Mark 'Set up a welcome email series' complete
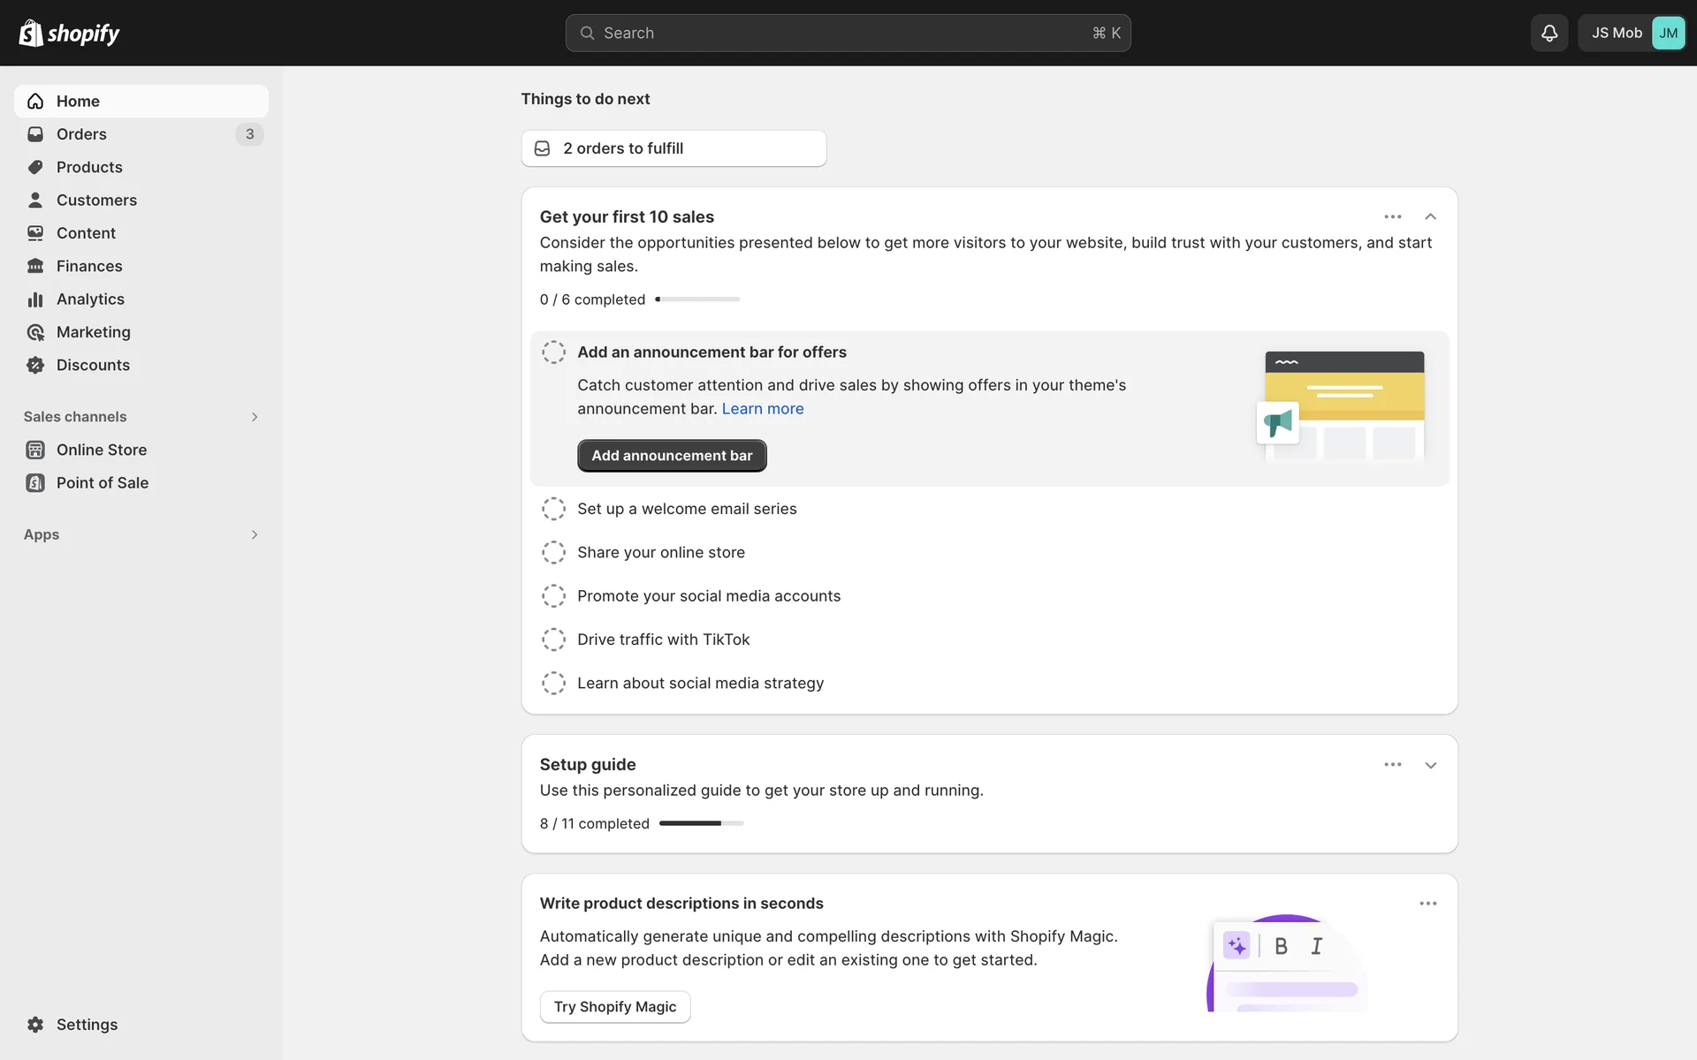The image size is (1697, 1060). tap(553, 509)
